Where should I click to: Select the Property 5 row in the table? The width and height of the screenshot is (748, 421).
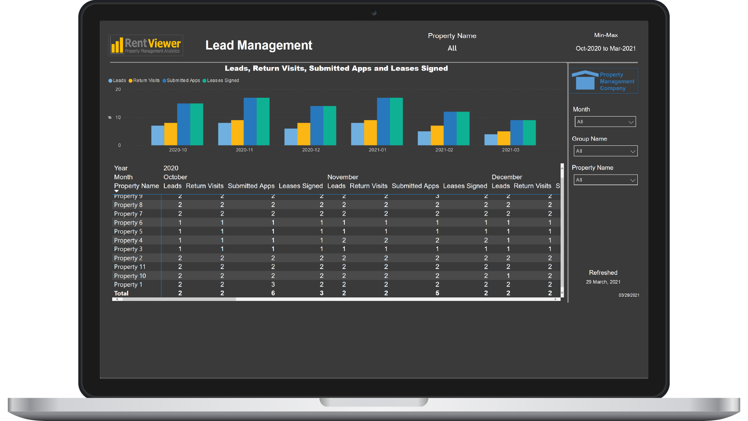(128, 231)
